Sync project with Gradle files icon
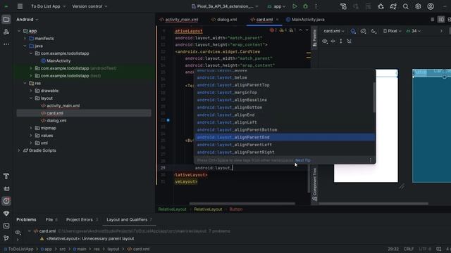The height and width of the screenshot is (253, 451). 393,6
